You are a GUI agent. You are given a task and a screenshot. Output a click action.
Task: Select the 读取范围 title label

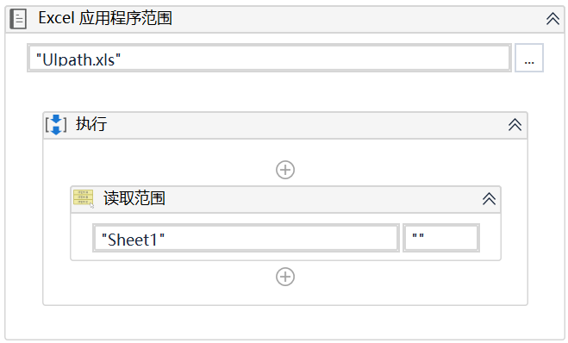coord(134,198)
